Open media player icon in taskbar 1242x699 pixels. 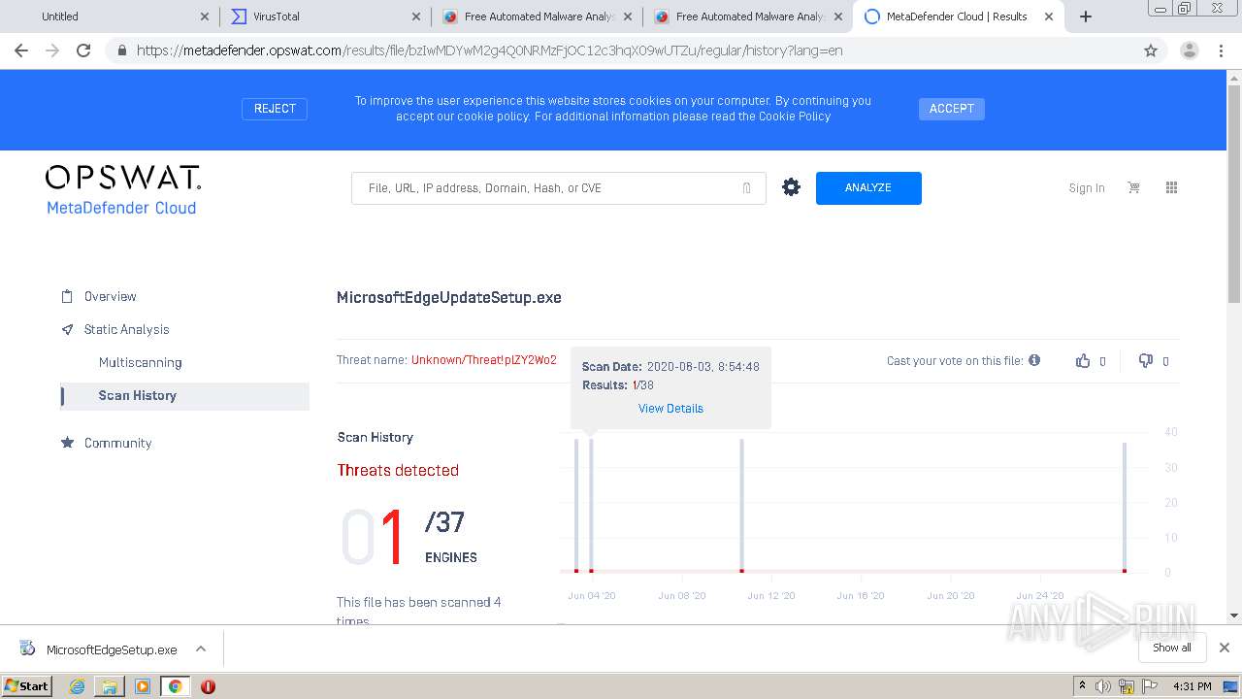143,686
